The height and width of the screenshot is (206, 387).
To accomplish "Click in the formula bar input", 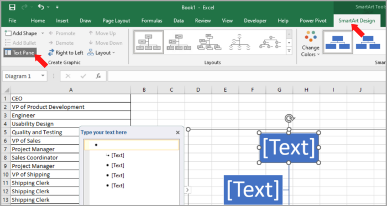I will (247, 76).
